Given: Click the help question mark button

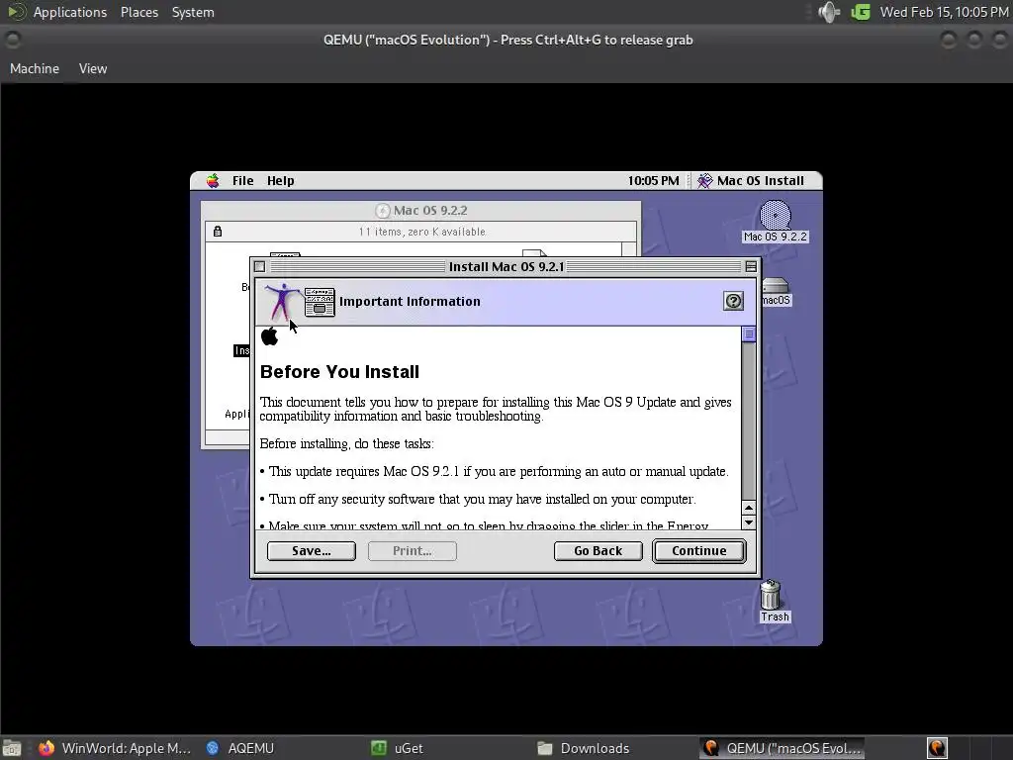Looking at the screenshot, I should (x=733, y=301).
